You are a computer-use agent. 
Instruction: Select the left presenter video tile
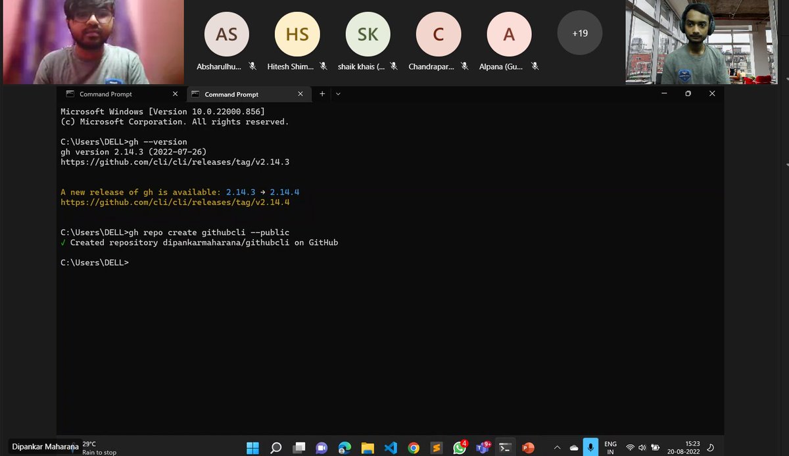pos(93,42)
